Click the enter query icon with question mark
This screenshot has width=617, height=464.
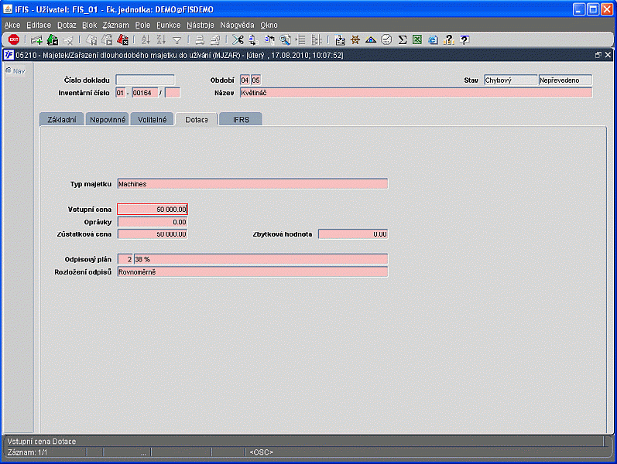click(x=91, y=39)
